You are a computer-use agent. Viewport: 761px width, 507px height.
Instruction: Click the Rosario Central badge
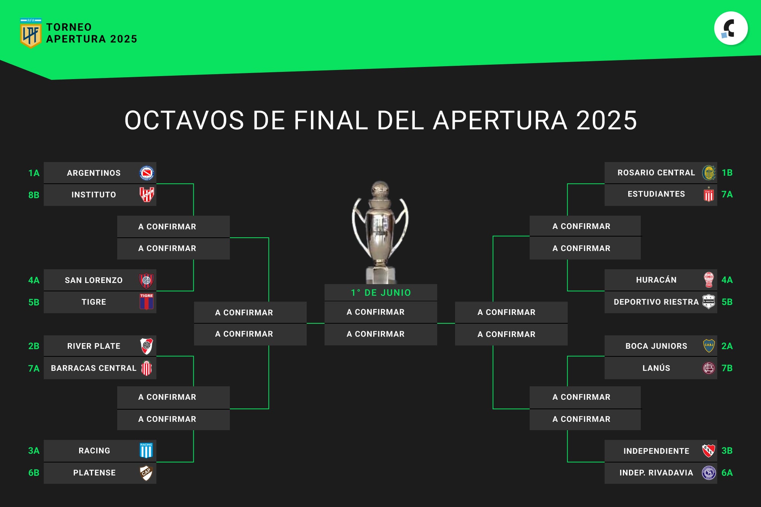[709, 173]
